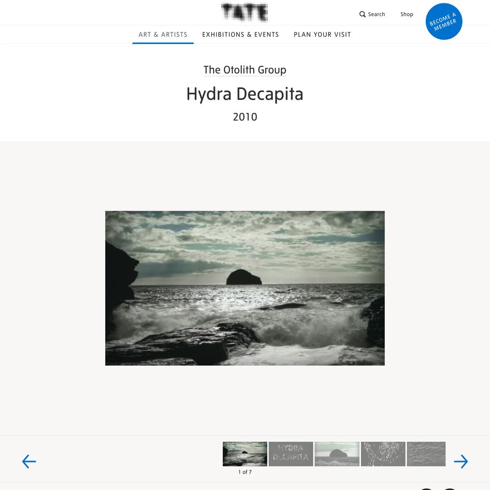Select the fifth thumbnail of water surface
490x490 pixels.
pos(426,454)
